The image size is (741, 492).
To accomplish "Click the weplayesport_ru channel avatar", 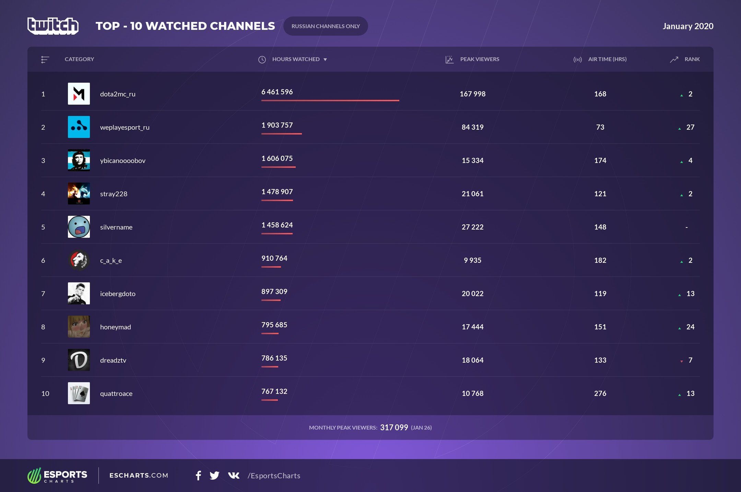I will point(79,127).
